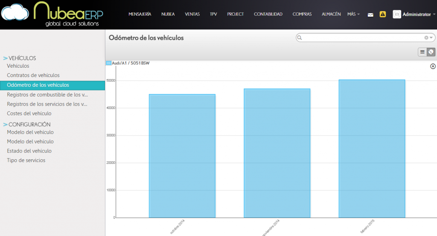Click the febrero 2015 bar
Viewport: 437px width, 236px height.
coord(372,149)
